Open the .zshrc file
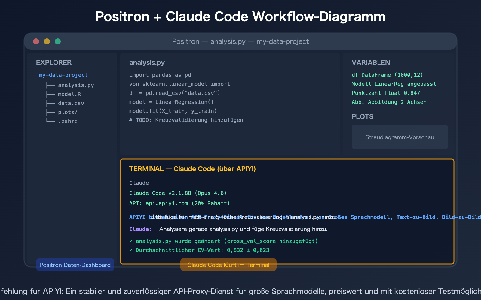Screen dimensions: 481x300 click(x=68, y=121)
